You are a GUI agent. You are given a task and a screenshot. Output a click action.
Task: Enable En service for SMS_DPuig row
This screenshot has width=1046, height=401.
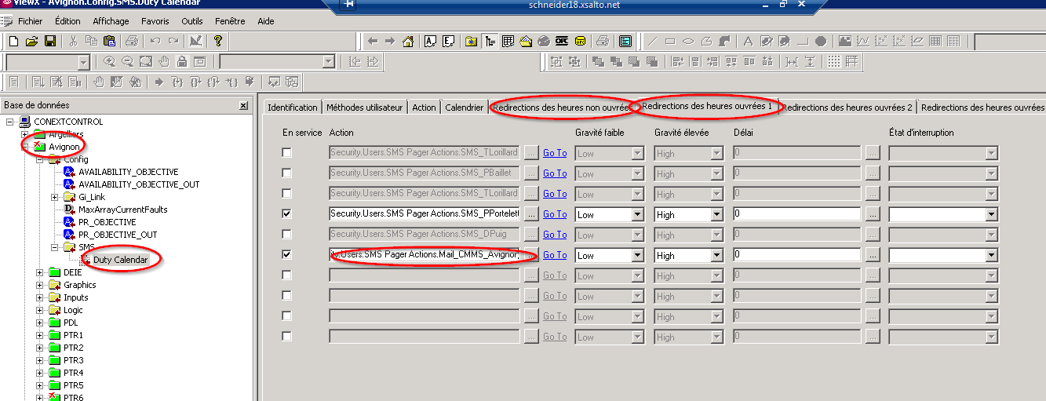tap(286, 234)
